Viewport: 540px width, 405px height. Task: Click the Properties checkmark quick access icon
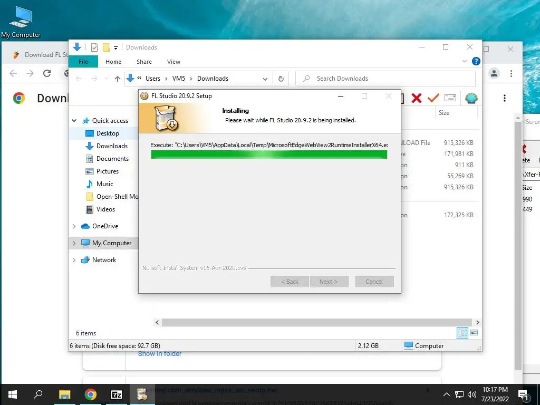tap(94, 47)
